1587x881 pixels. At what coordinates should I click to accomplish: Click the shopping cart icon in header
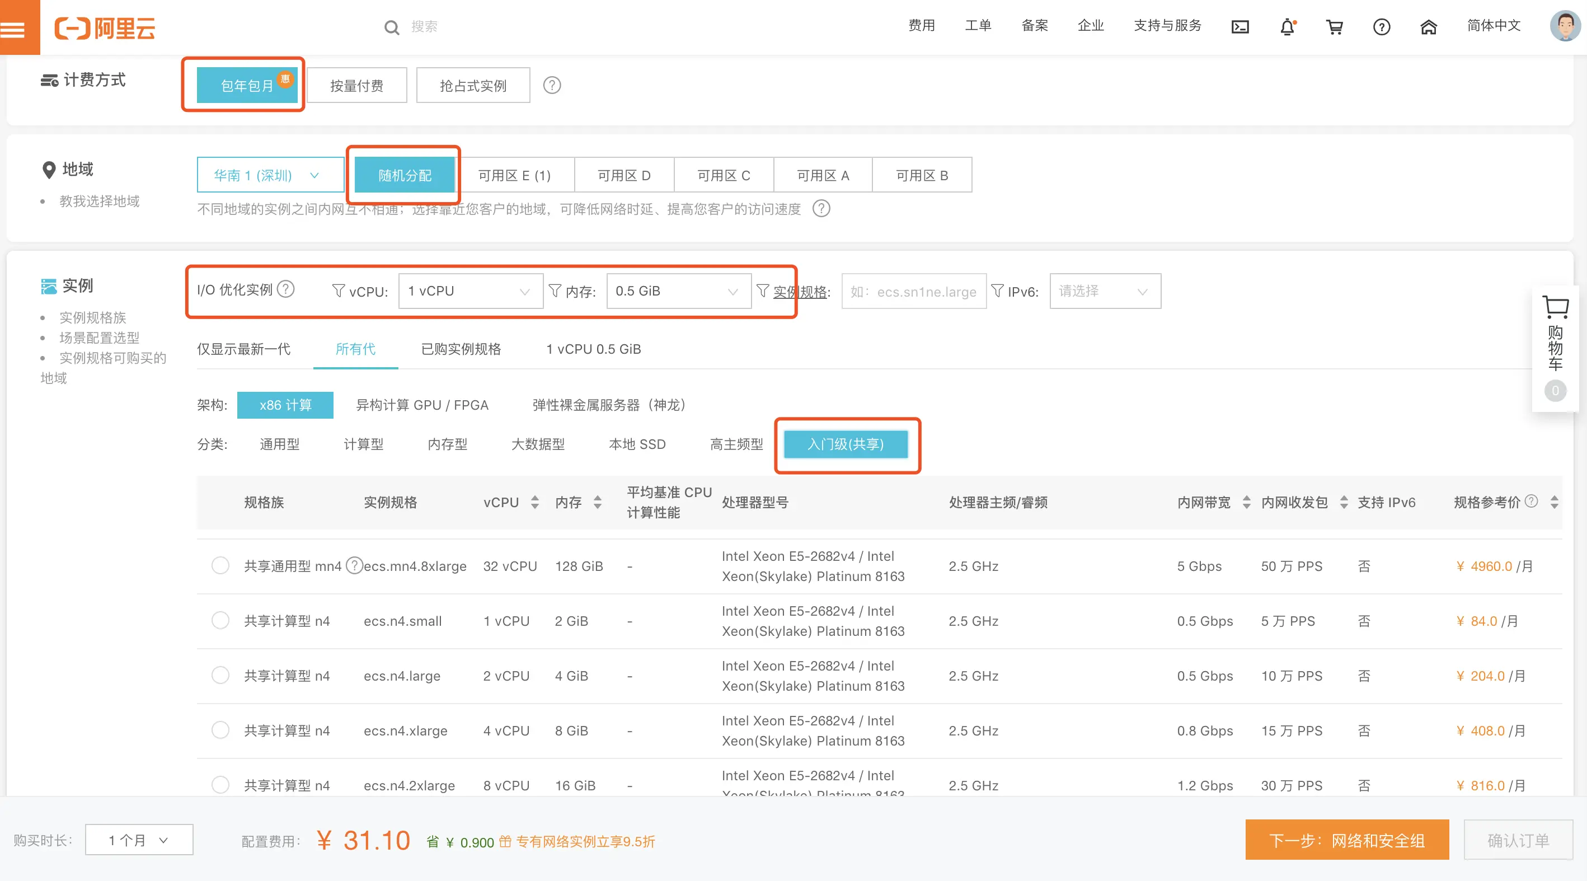point(1335,27)
